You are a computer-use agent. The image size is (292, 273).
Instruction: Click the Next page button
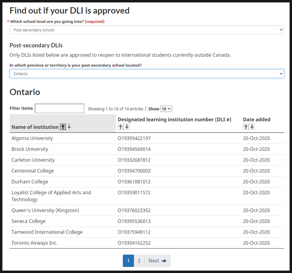click(x=157, y=261)
